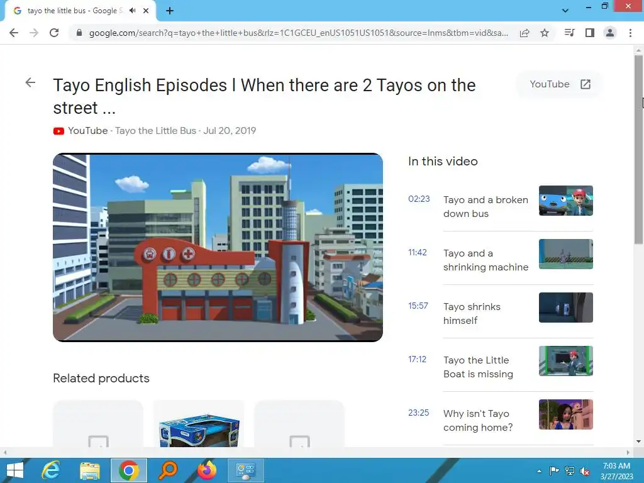Click the back arrow beside video title
This screenshot has width=644, height=483.
click(x=30, y=82)
